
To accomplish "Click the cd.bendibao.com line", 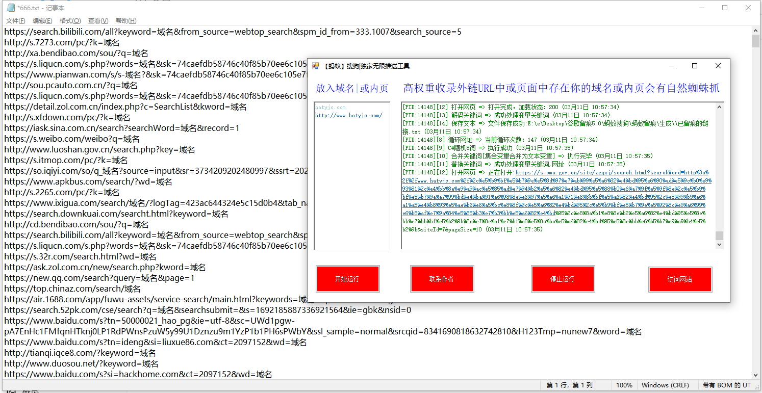I will tap(77, 224).
